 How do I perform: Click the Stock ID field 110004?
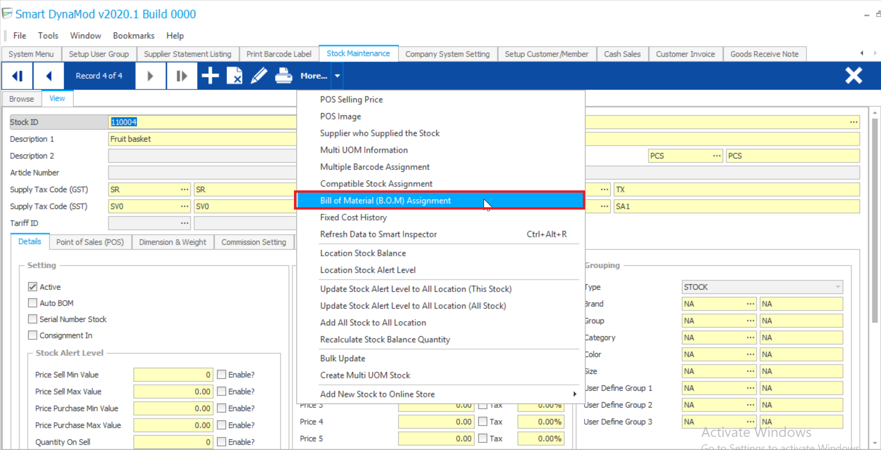click(x=202, y=122)
